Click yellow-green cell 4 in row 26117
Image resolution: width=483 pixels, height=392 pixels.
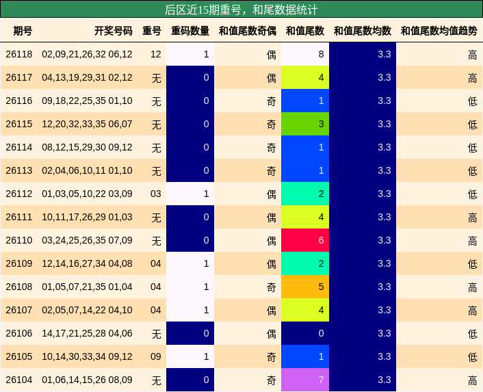coord(305,77)
